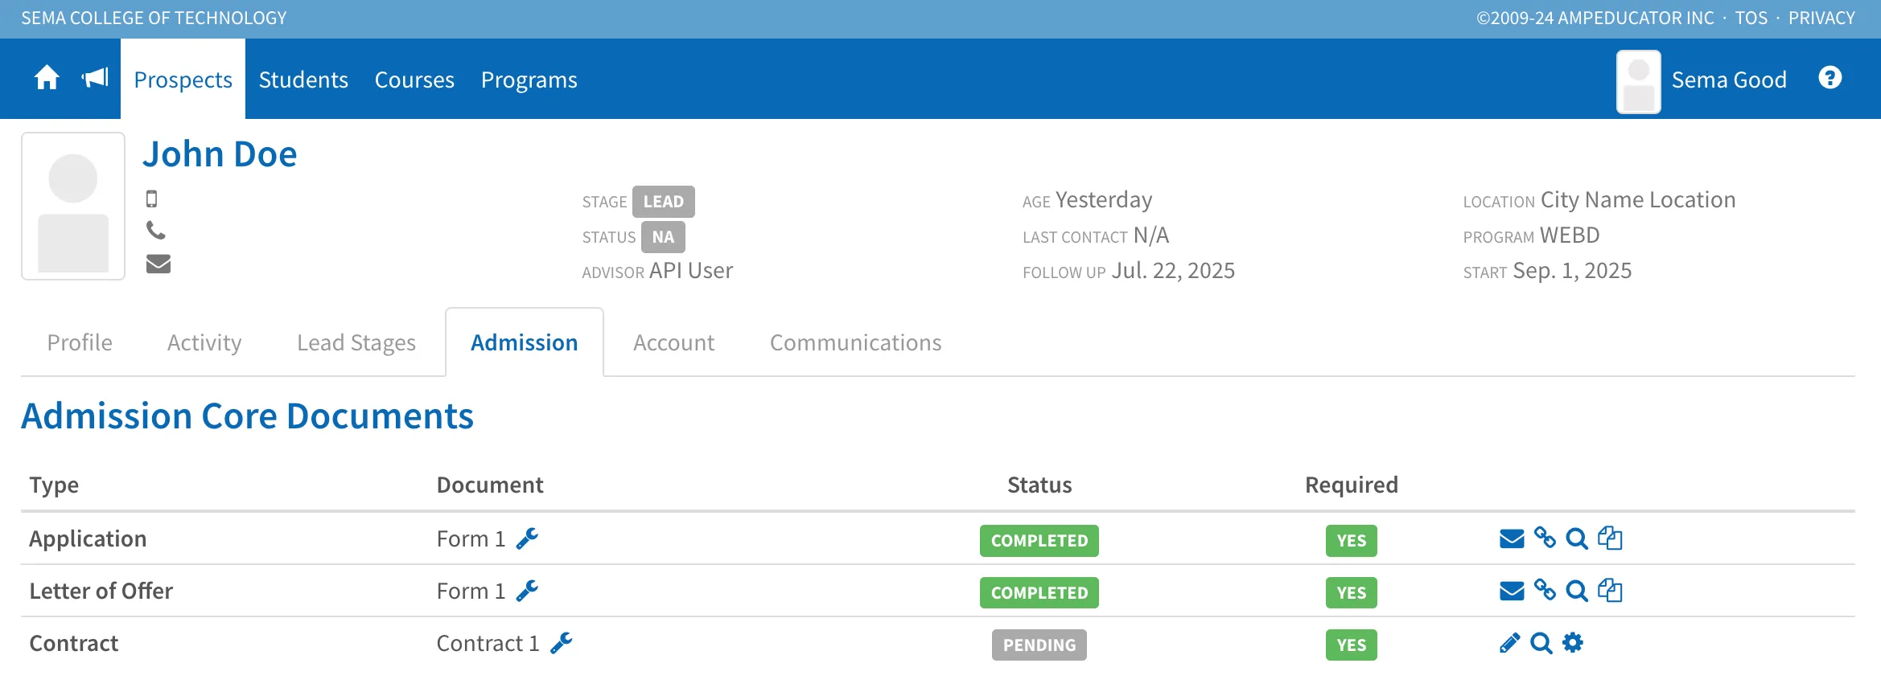
Task: Copy link for the Application document
Action: click(1545, 538)
